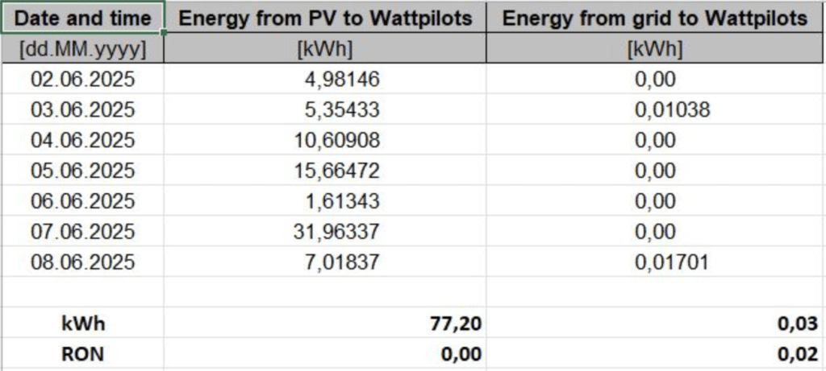Viewport: 826px width, 371px height.
Task: Click the "Energy from grid to Wattpilots" header
Action: [x=655, y=19]
